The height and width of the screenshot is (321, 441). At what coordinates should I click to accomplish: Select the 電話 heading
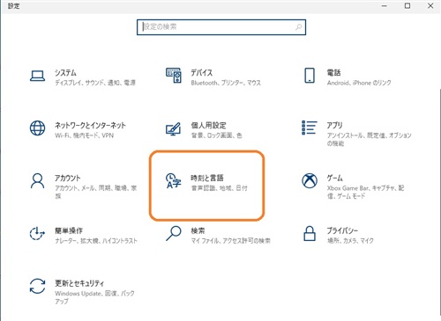[333, 73]
